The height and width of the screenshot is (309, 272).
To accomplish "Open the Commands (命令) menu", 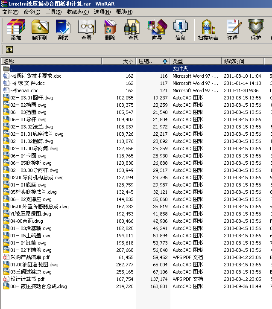I will pyautogui.click(x=32, y=12).
